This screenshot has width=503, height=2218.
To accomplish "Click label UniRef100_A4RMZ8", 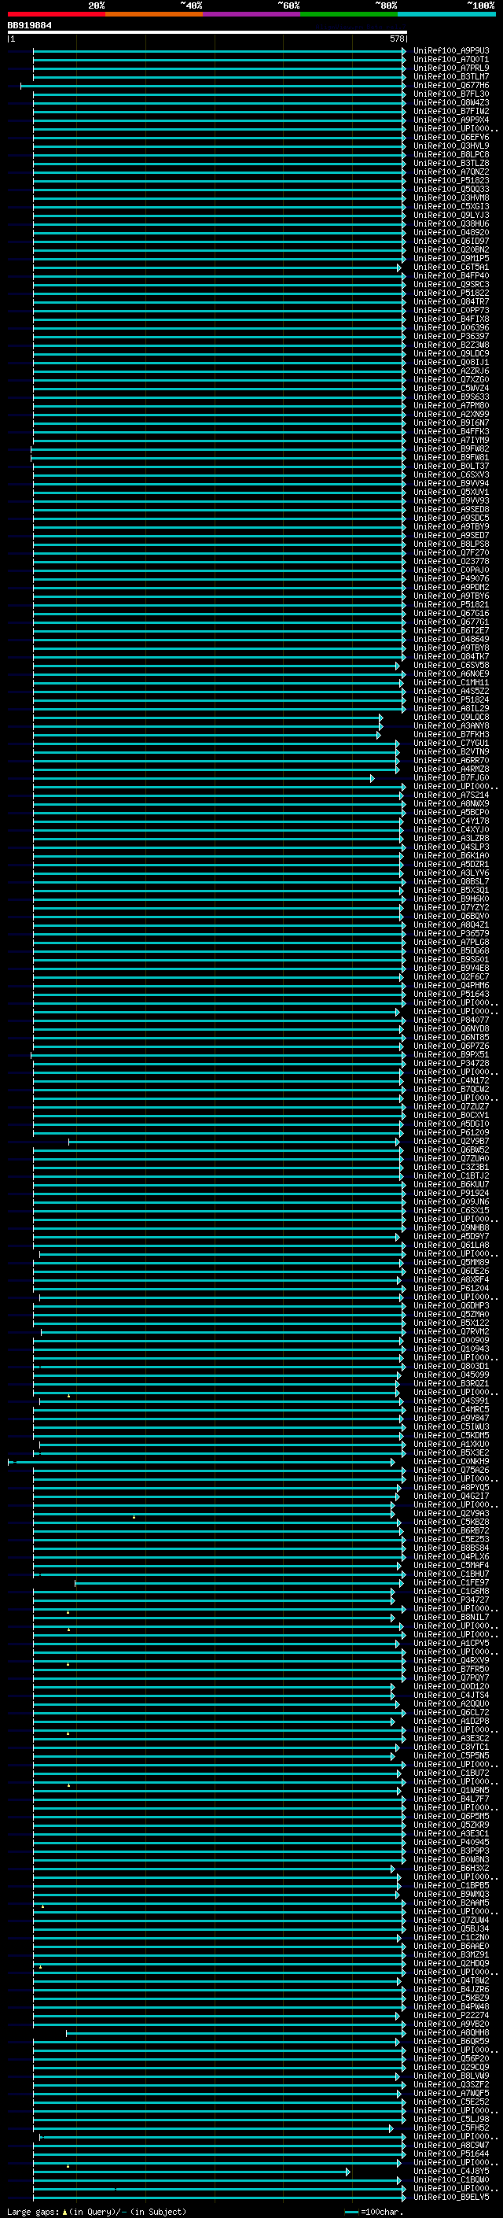I will (451, 769).
